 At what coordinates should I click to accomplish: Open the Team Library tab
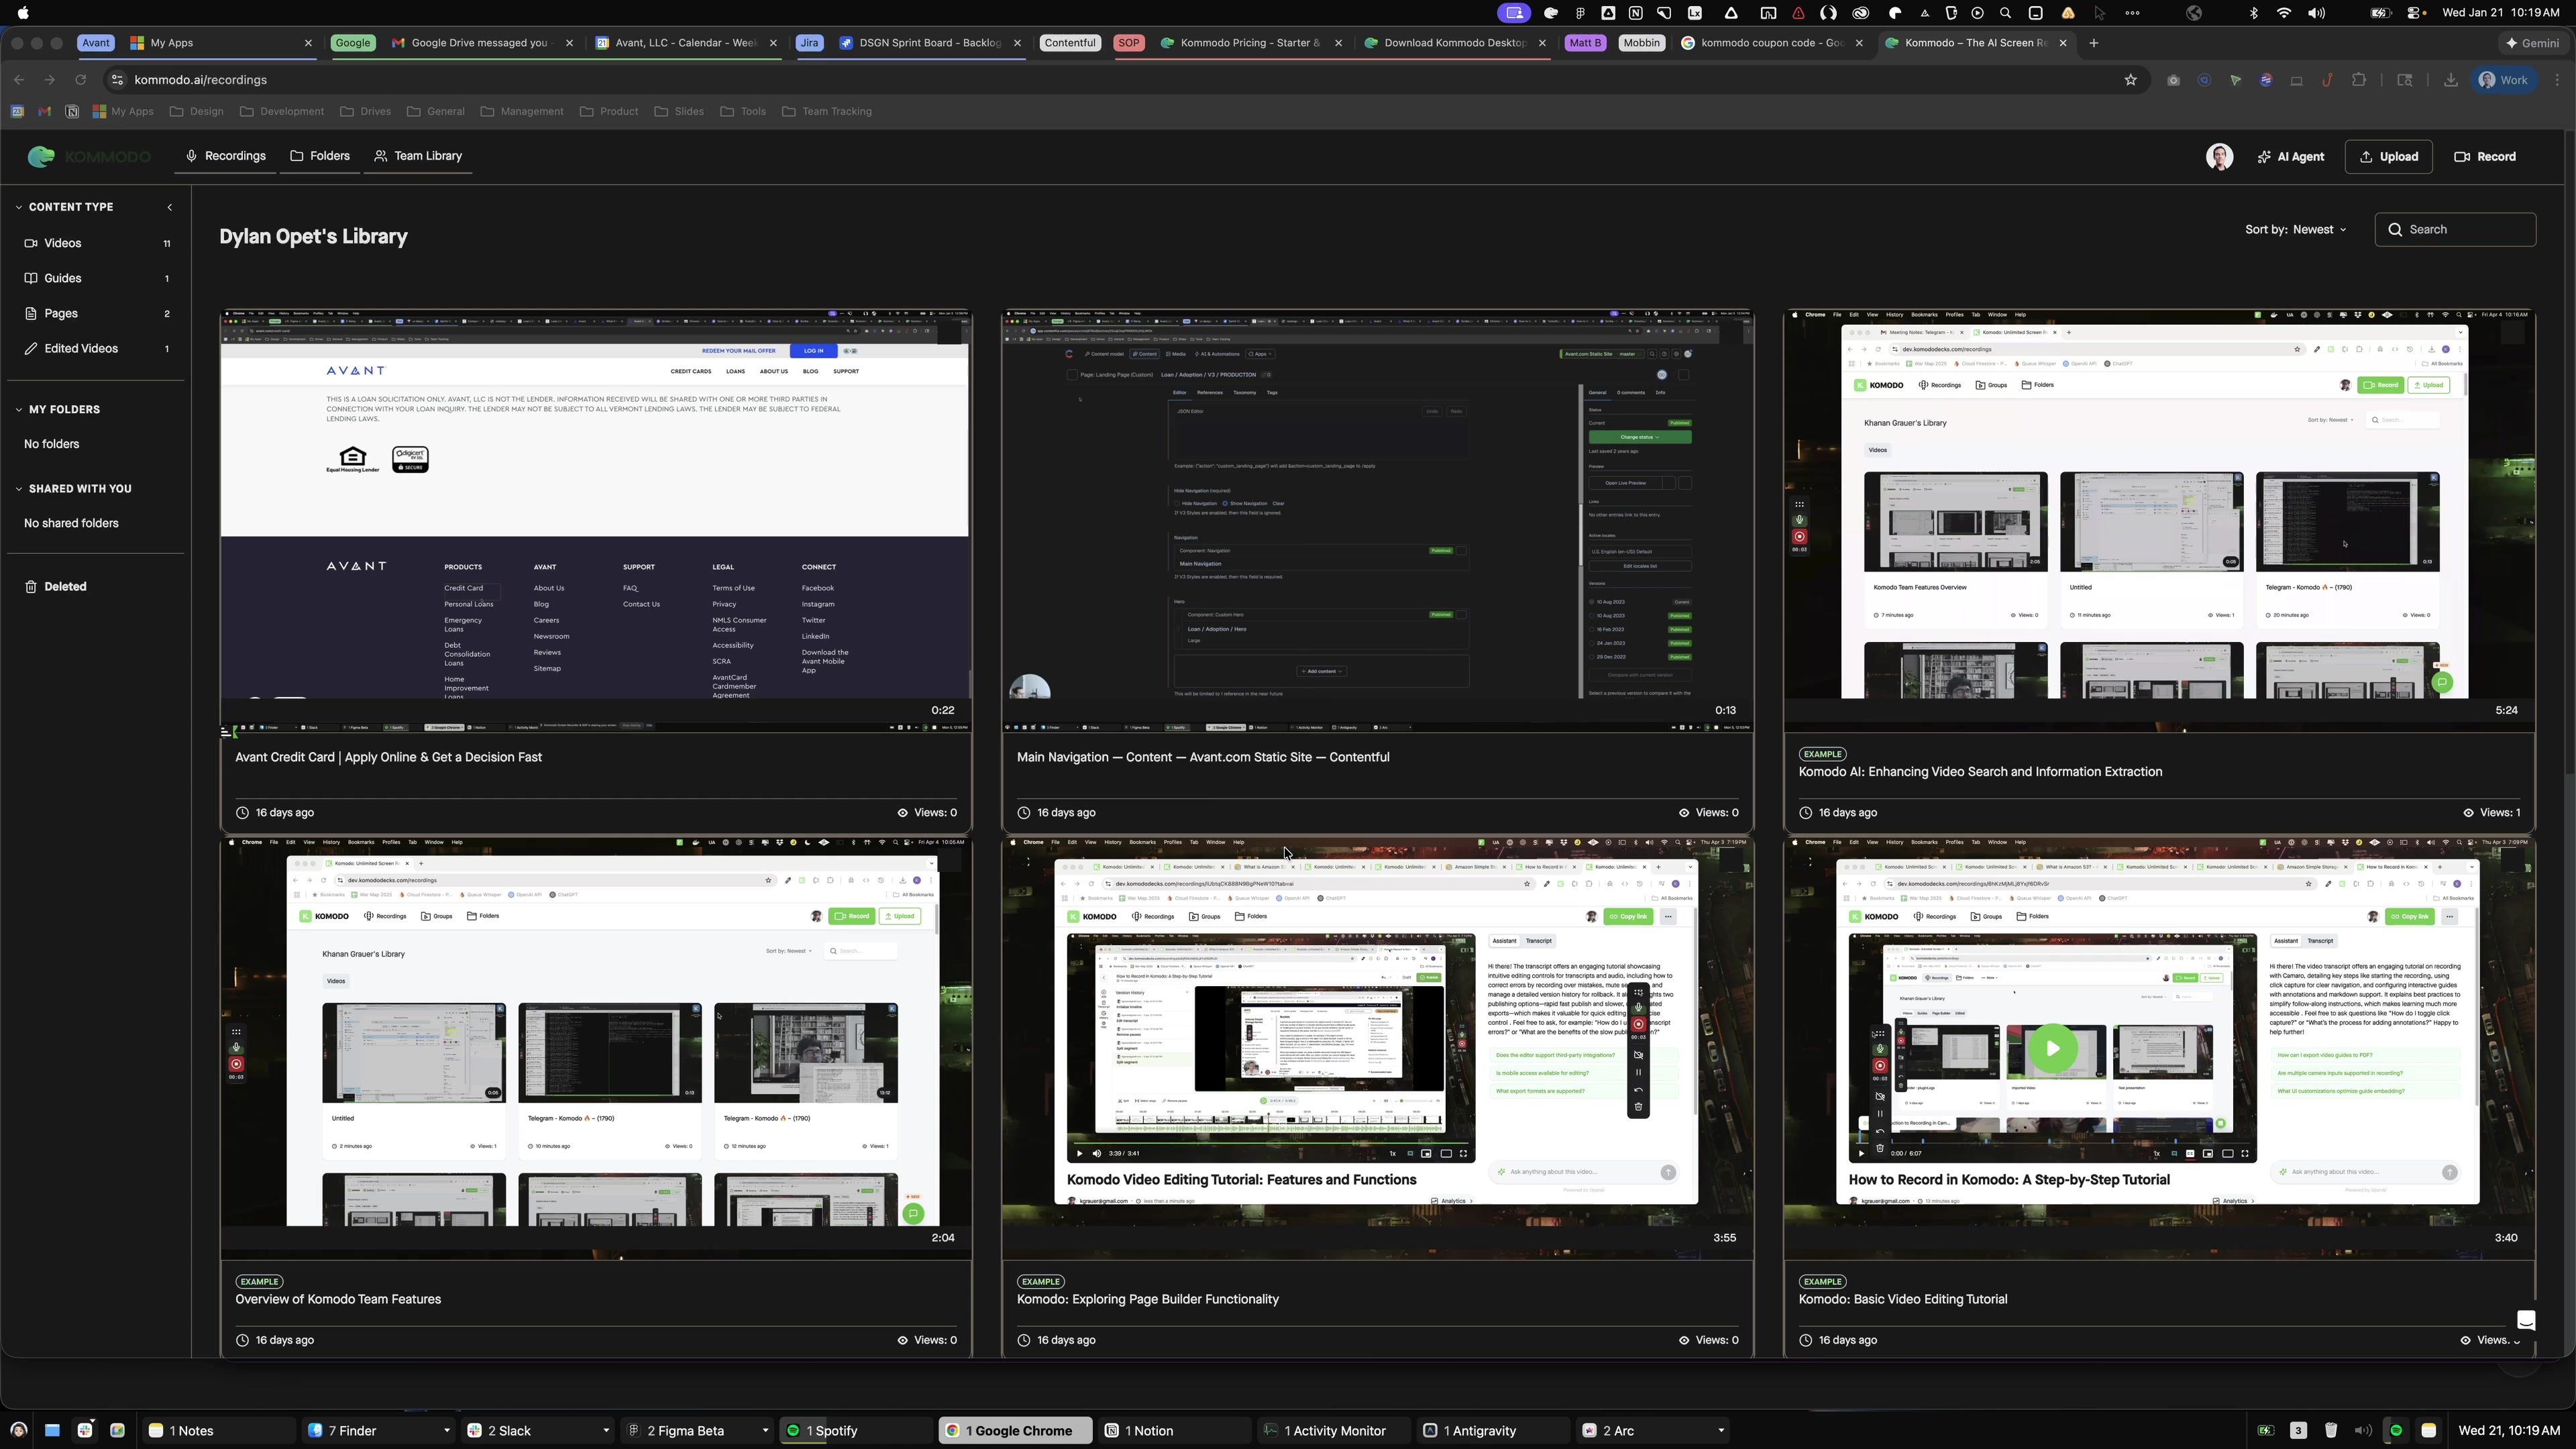(418, 156)
